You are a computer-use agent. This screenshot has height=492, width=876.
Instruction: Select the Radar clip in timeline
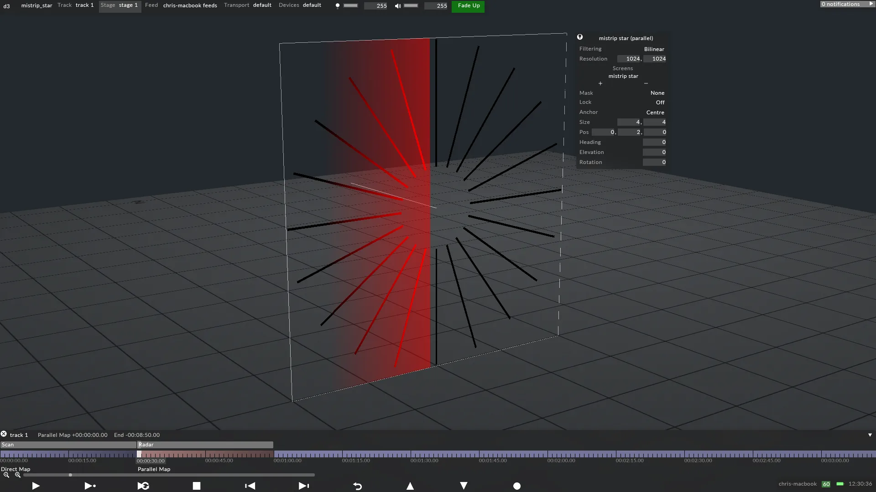click(x=204, y=445)
